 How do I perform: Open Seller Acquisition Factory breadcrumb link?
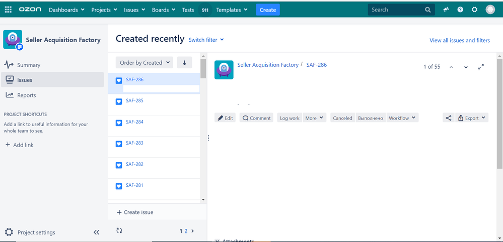point(268,65)
